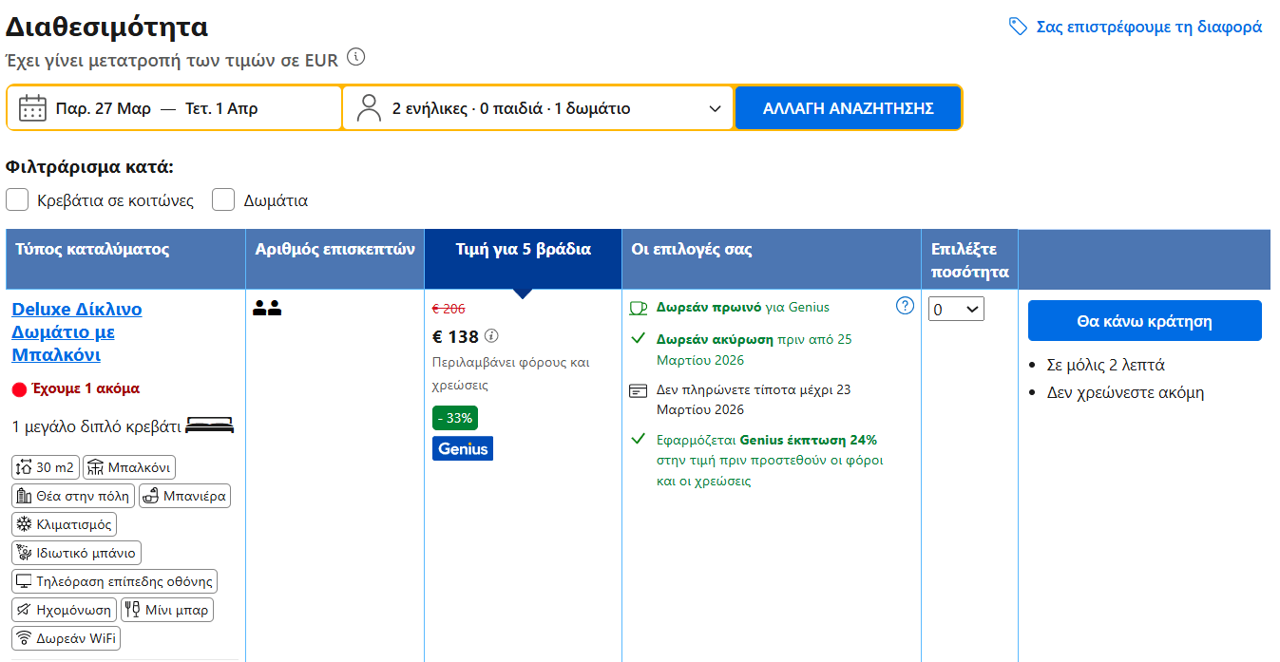Click the price tag icon beside refund link
This screenshot has height=662, width=1280.
point(1018,27)
